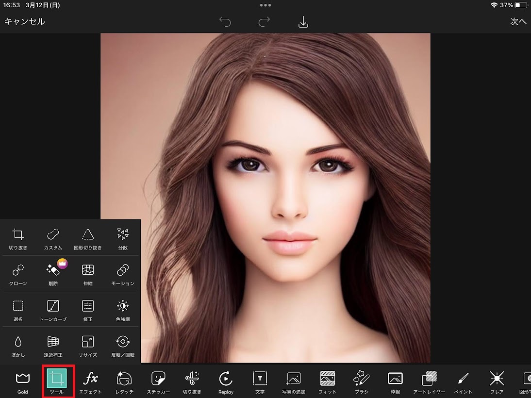This screenshot has width=531, height=398.
Task: Open the 遠近補正 perspective tool
Action: pyautogui.click(x=53, y=345)
